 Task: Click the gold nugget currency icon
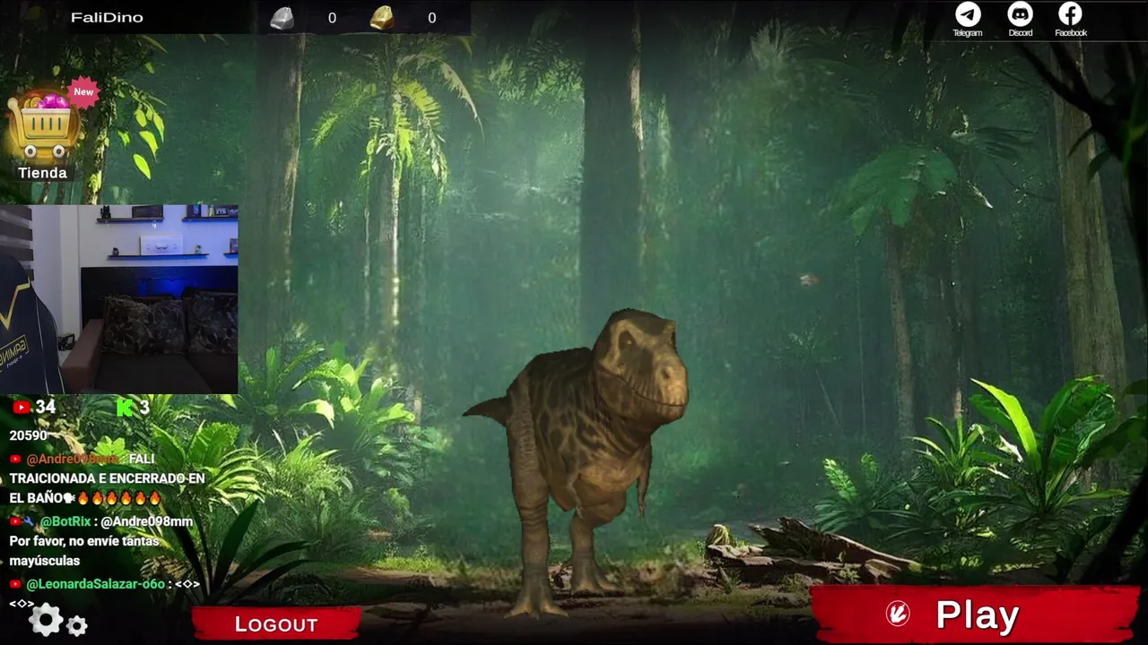click(x=382, y=18)
